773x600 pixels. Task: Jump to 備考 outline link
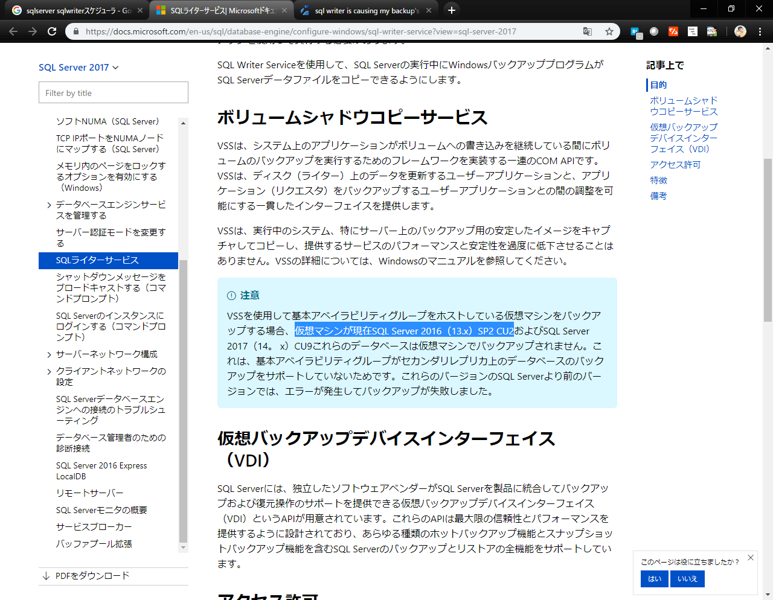658,196
